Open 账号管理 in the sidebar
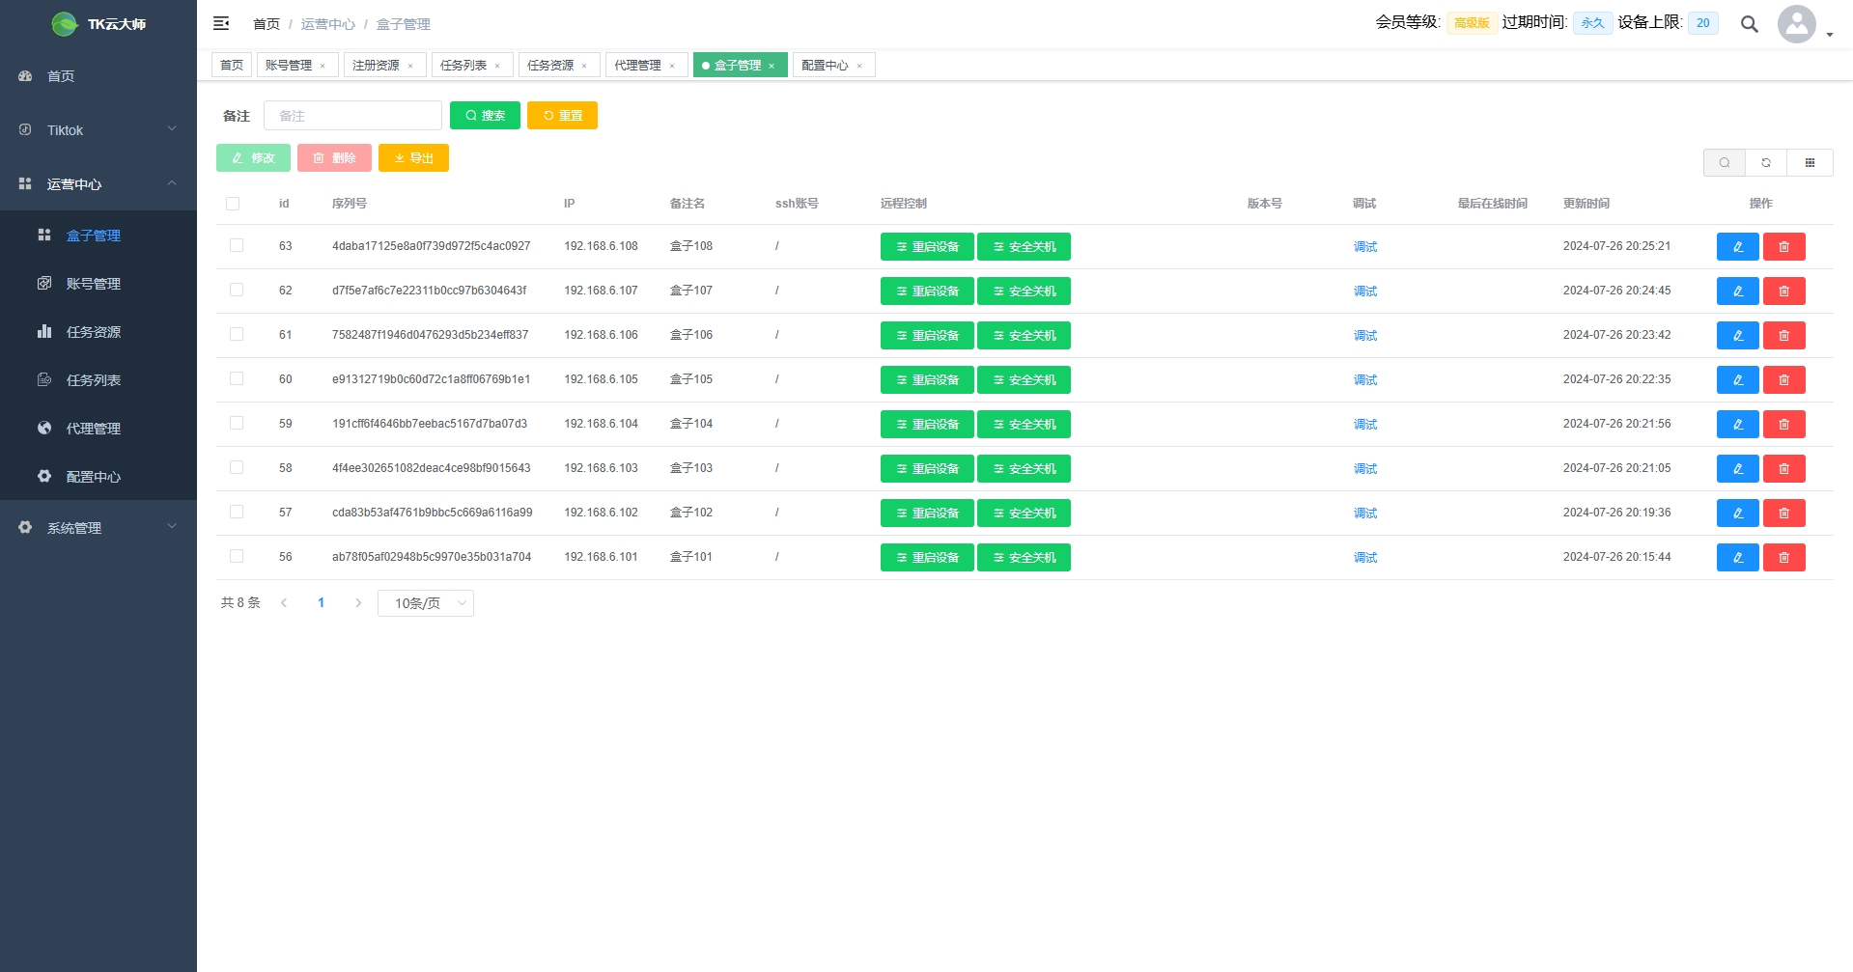 coord(94,284)
